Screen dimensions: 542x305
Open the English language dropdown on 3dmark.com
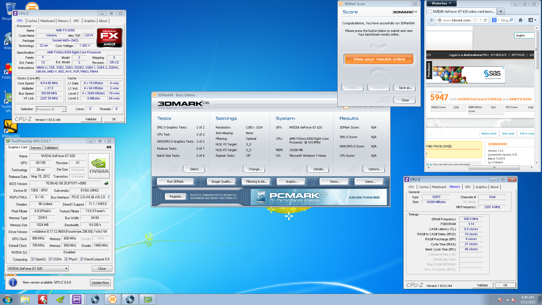[524, 36]
